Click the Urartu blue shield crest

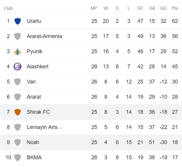point(18,21)
